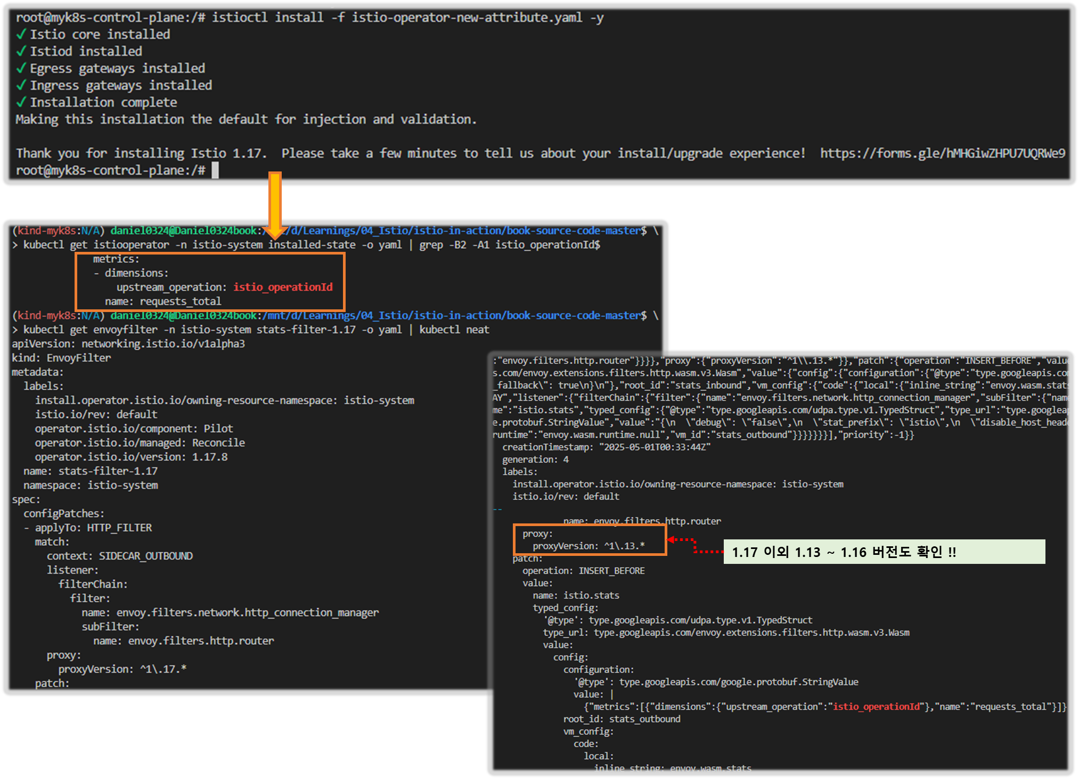
Task: Click the checkmark beside Installation complete
Action: point(21,103)
